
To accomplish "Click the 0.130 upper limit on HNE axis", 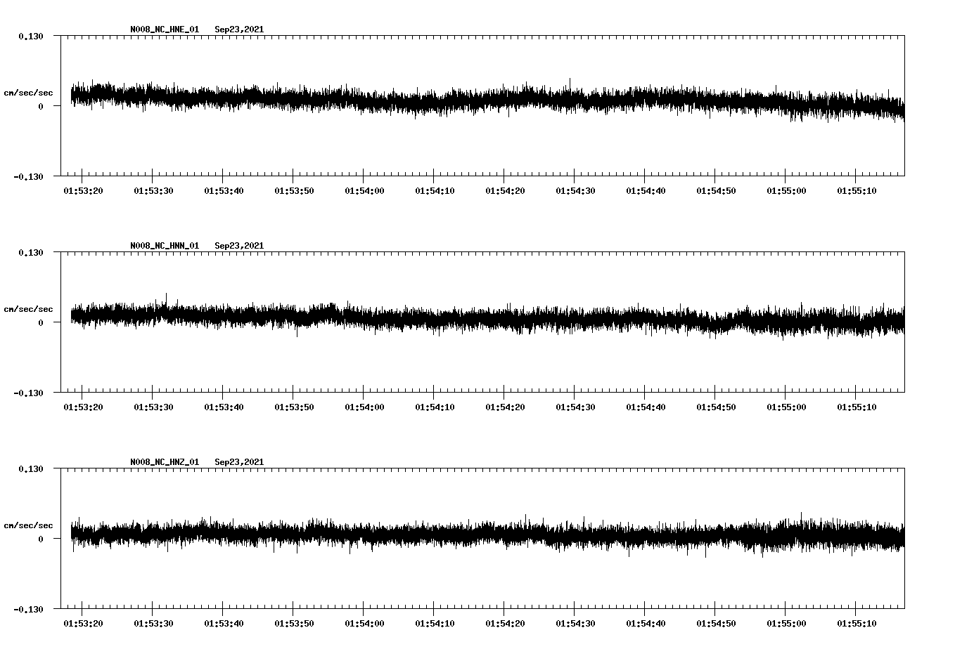I will (31, 36).
